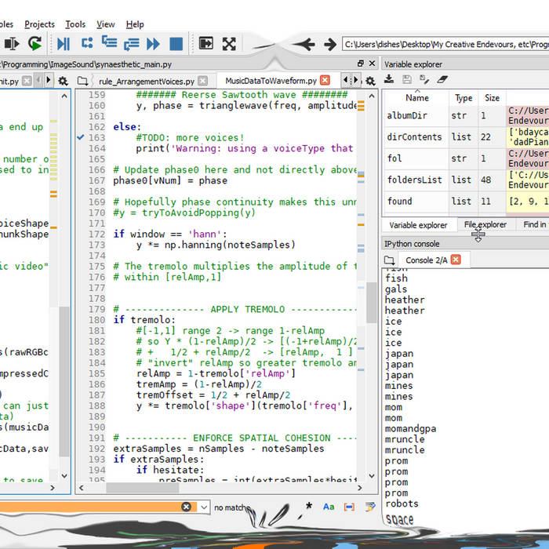Select the rule_ArrangementVoices.py editor tab
The width and height of the screenshot is (549, 549).
(147, 81)
